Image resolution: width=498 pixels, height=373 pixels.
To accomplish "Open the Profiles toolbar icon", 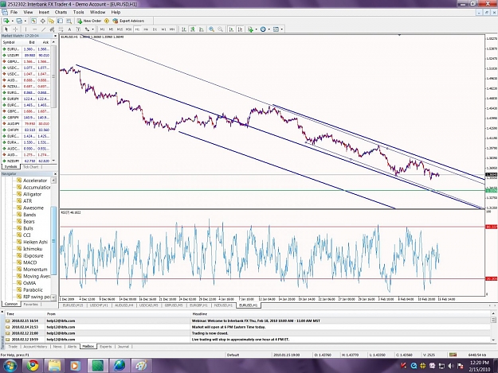I will tap(19, 21).
